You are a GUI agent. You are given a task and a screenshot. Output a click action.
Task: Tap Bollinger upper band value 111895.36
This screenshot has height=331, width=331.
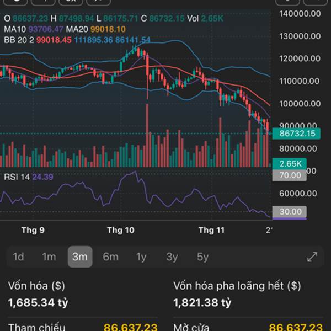[x=94, y=40]
